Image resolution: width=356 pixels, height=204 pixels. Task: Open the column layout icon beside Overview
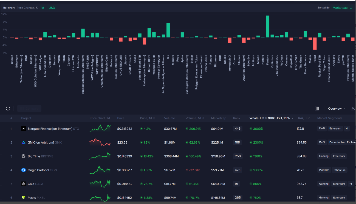[x=317, y=109]
